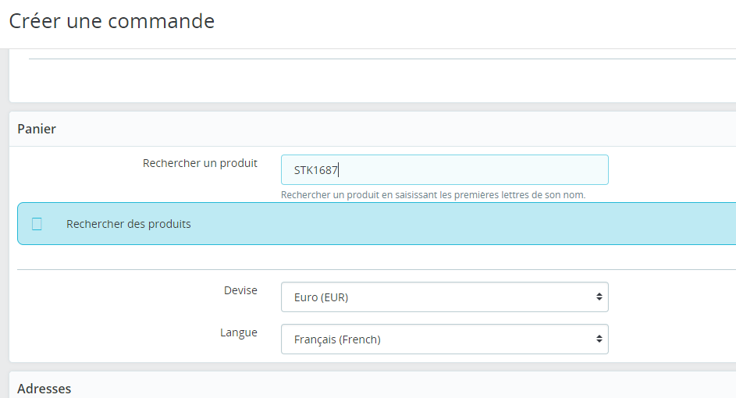The width and height of the screenshot is (736, 398).
Task: Click the Adresses section heading
Action: pos(44,389)
